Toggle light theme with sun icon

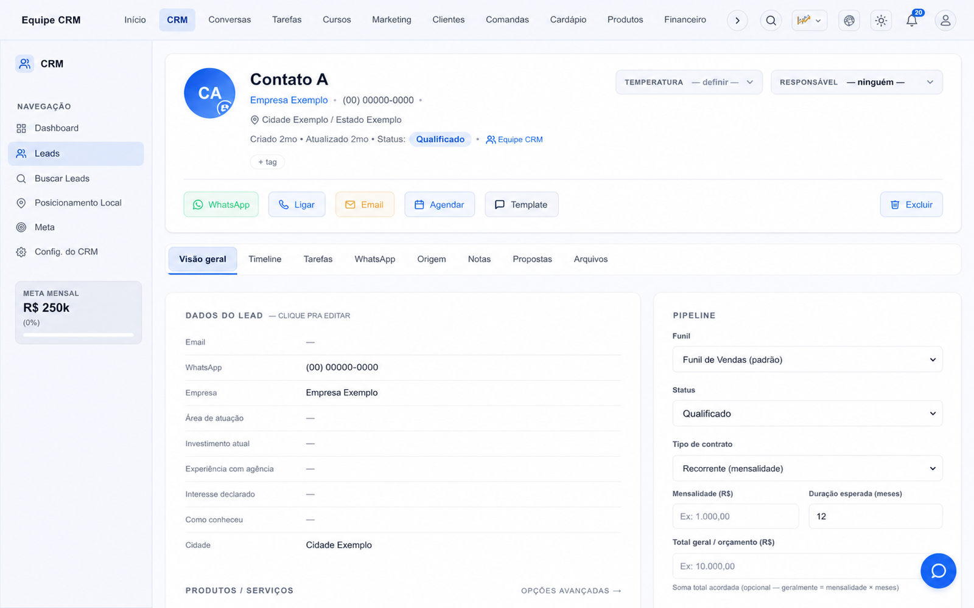point(881,21)
